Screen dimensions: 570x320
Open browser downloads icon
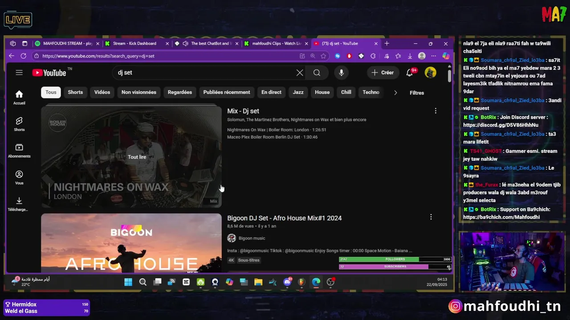tap(410, 56)
